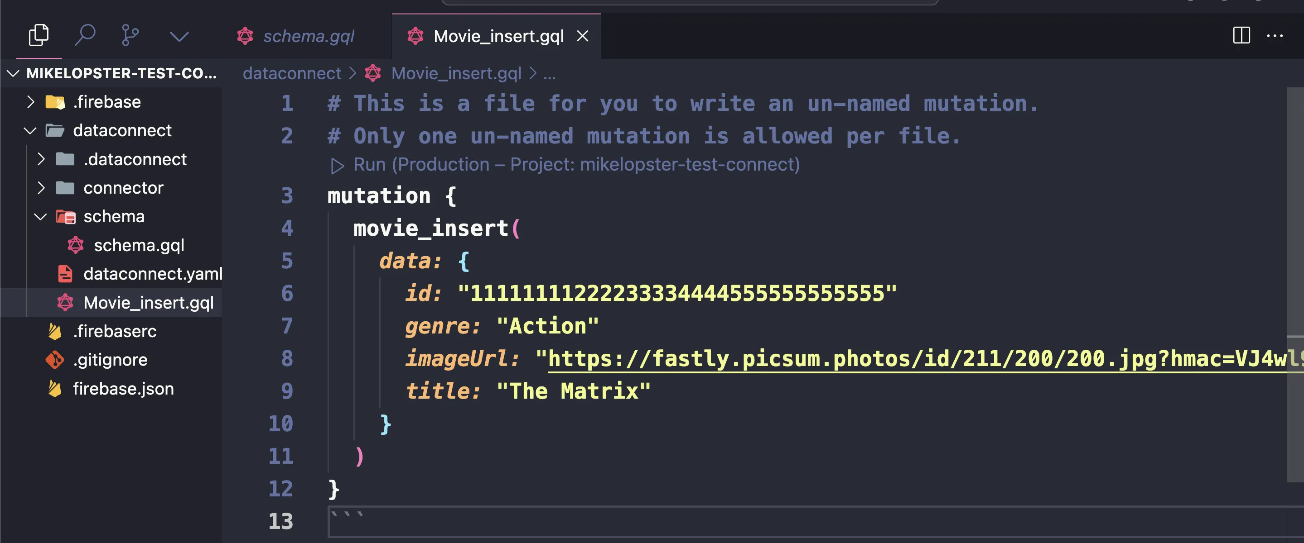Click the dropdown chevron next to explorer
Screen dimensions: 1304x543
(179, 35)
